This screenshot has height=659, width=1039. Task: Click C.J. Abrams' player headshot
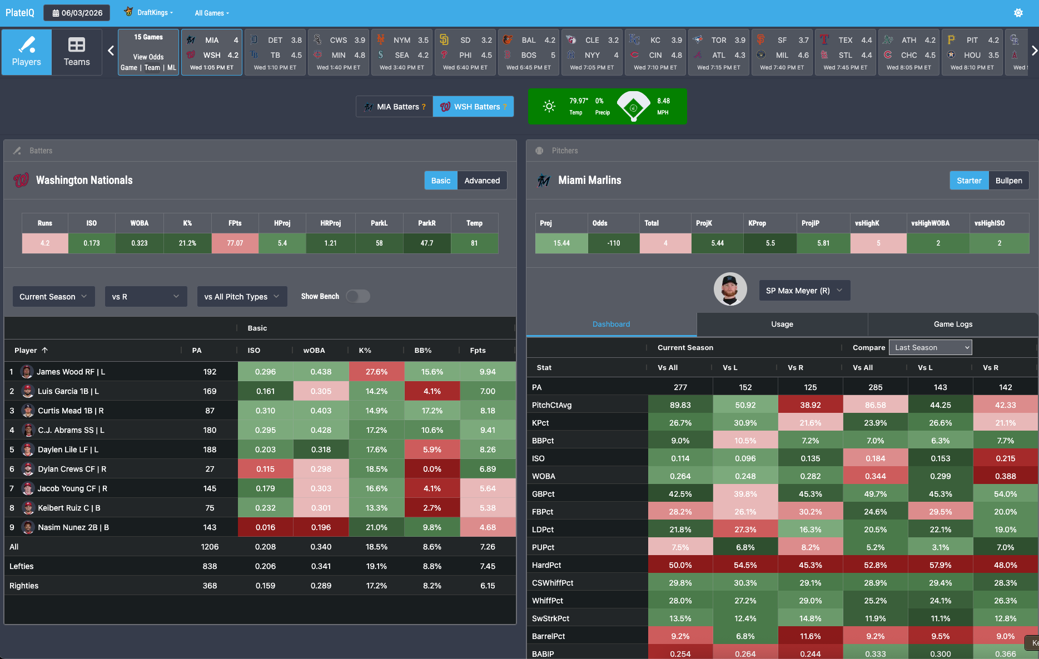click(x=28, y=430)
